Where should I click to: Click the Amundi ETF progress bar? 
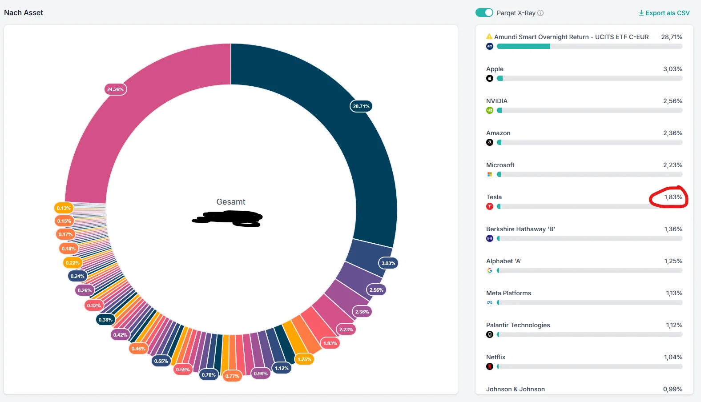[x=589, y=46]
